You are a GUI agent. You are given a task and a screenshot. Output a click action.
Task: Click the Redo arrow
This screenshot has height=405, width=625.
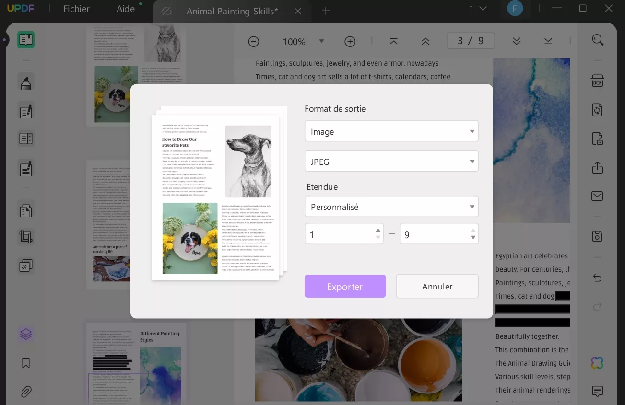597,306
